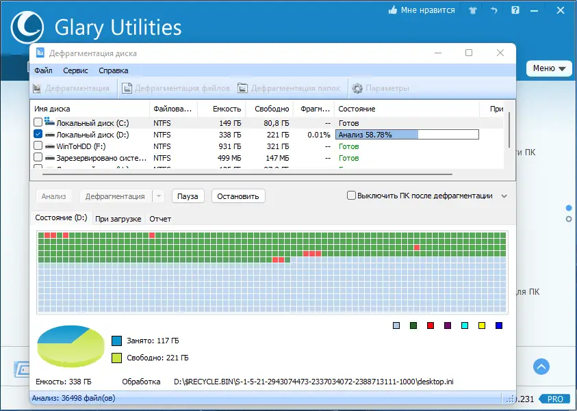Open the skin t-shirt icon
Screen dimensions: 577x411
[x=473, y=11]
